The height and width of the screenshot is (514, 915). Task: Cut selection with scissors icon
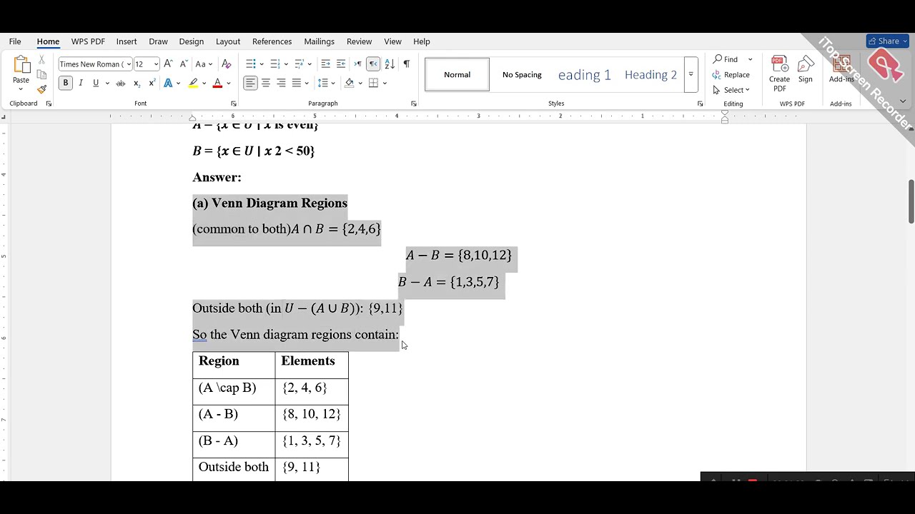pyautogui.click(x=41, y=61)
